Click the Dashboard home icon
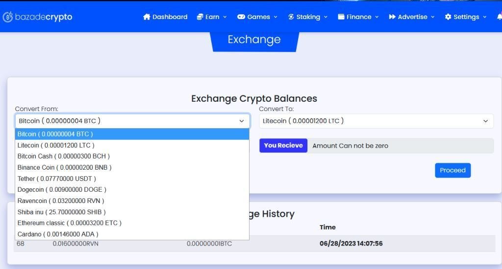The width and height of the screenshot is (502, 269). click(x=147, y=17)
